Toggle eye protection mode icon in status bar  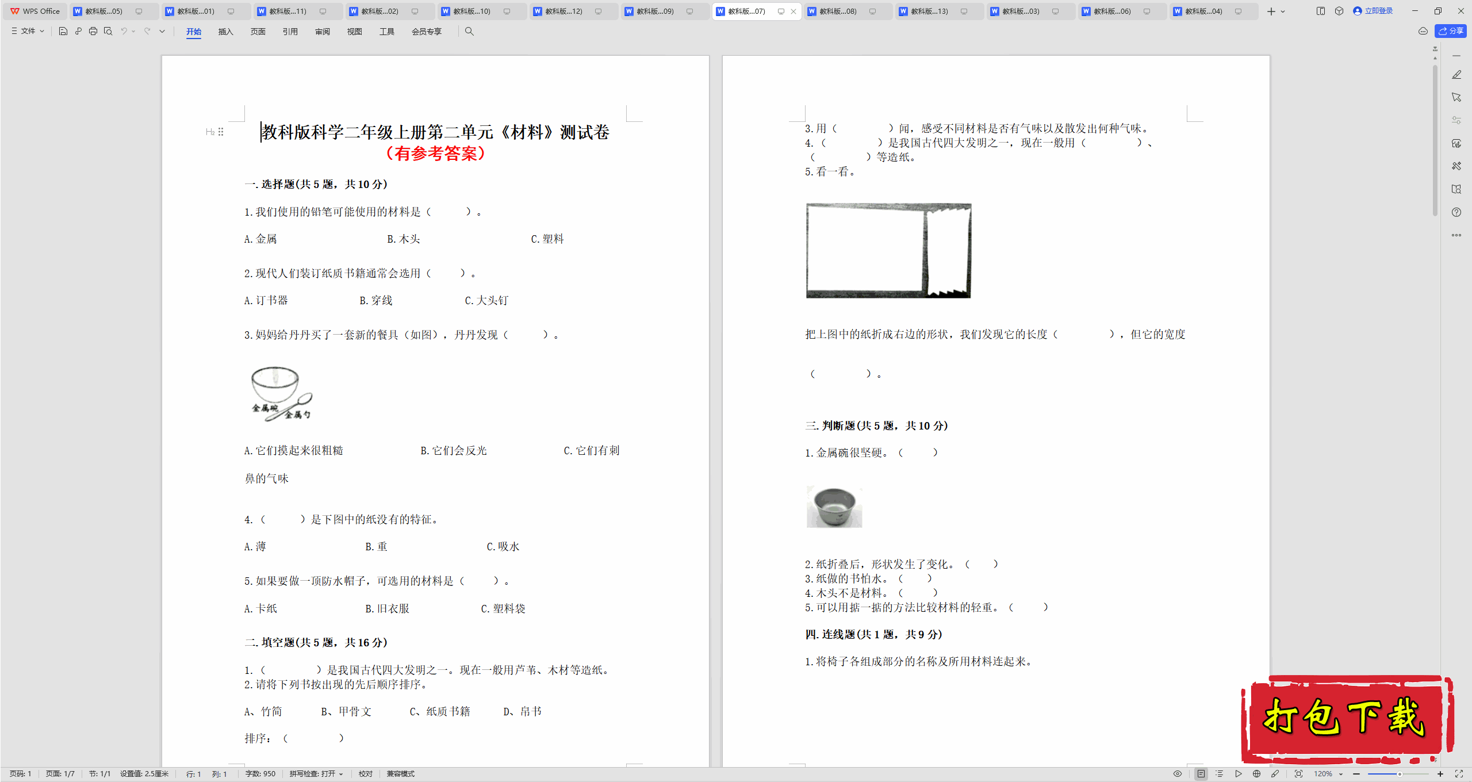click(x=1178, y=774)
